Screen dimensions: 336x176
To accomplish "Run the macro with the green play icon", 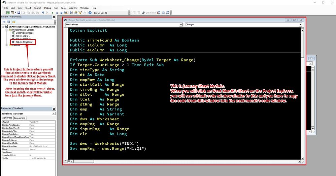I will point(53,13).
